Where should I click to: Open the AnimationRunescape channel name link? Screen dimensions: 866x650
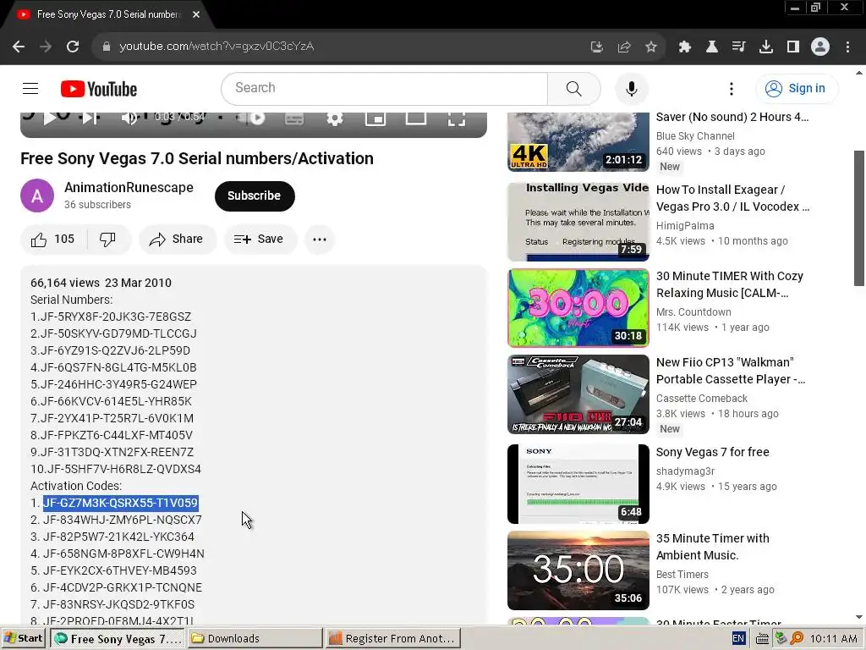129,187
